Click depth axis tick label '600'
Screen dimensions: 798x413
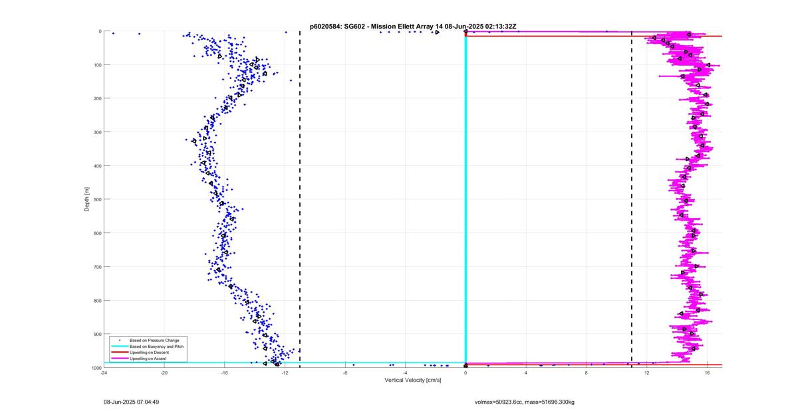click(x=97, y=233)
